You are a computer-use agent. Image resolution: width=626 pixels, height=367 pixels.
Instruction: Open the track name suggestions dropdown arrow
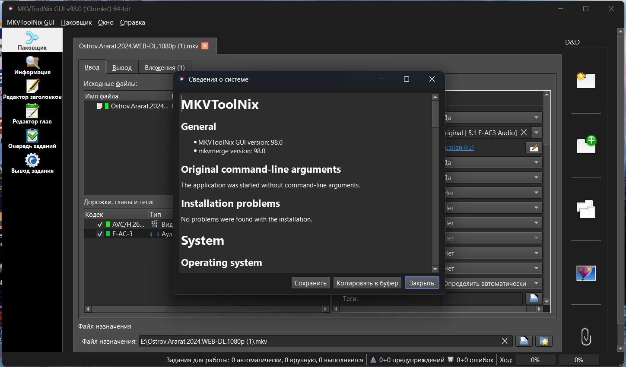click(x=536, y=133)
